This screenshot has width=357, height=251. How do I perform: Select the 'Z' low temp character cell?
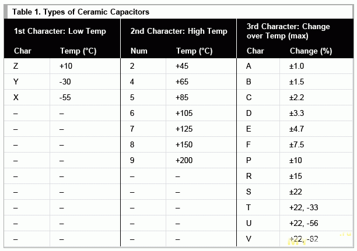pyautogui.click(x=16, y=66)
